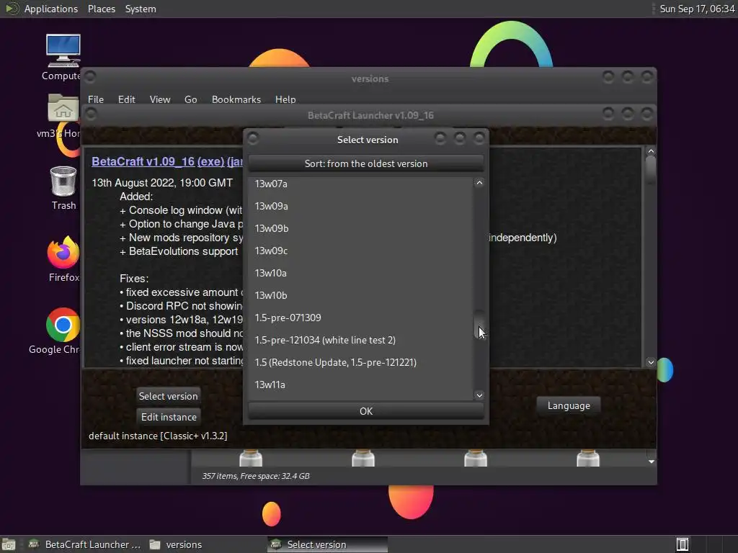Viewport: 738px width, 553px height.
Task: Select version 13w09a in list
Action: pos(360,206)
